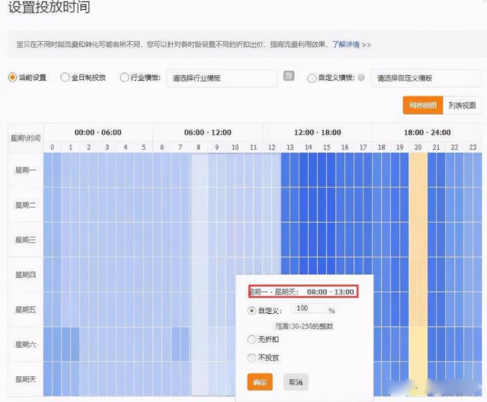Click the 星期天 row label
Viewport: 487px width, 402px height.
(26, 379)
